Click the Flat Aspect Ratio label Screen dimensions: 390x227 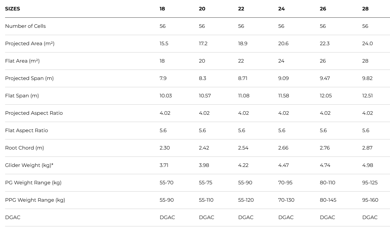pyautogui.click(x=27, y=131)
